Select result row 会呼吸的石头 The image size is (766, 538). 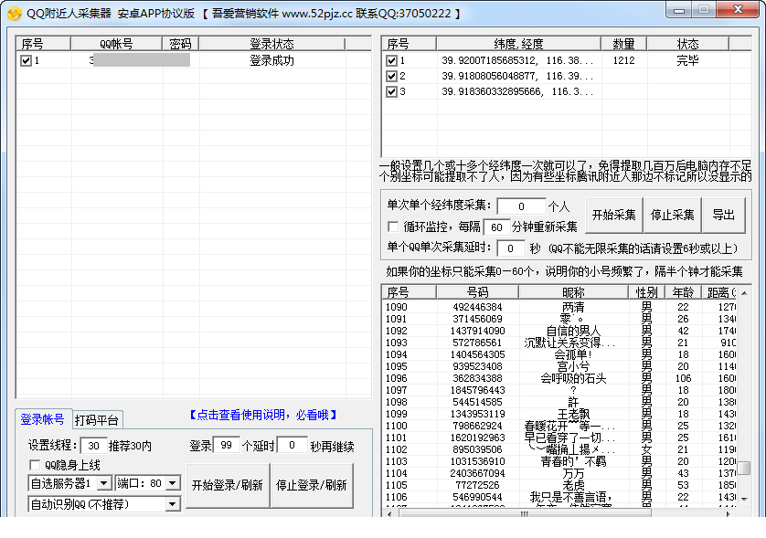point(573,378)
